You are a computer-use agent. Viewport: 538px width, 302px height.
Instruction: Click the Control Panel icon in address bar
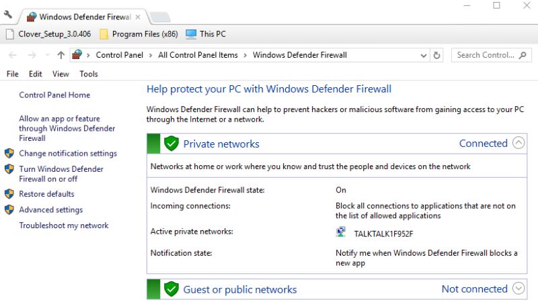pos(77,54)
